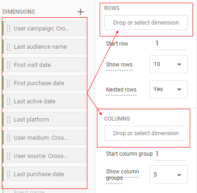Click the Rows drop or select dimension box
Image resolution: width=197 pixels, height=193 pixels.
point(146,23)
